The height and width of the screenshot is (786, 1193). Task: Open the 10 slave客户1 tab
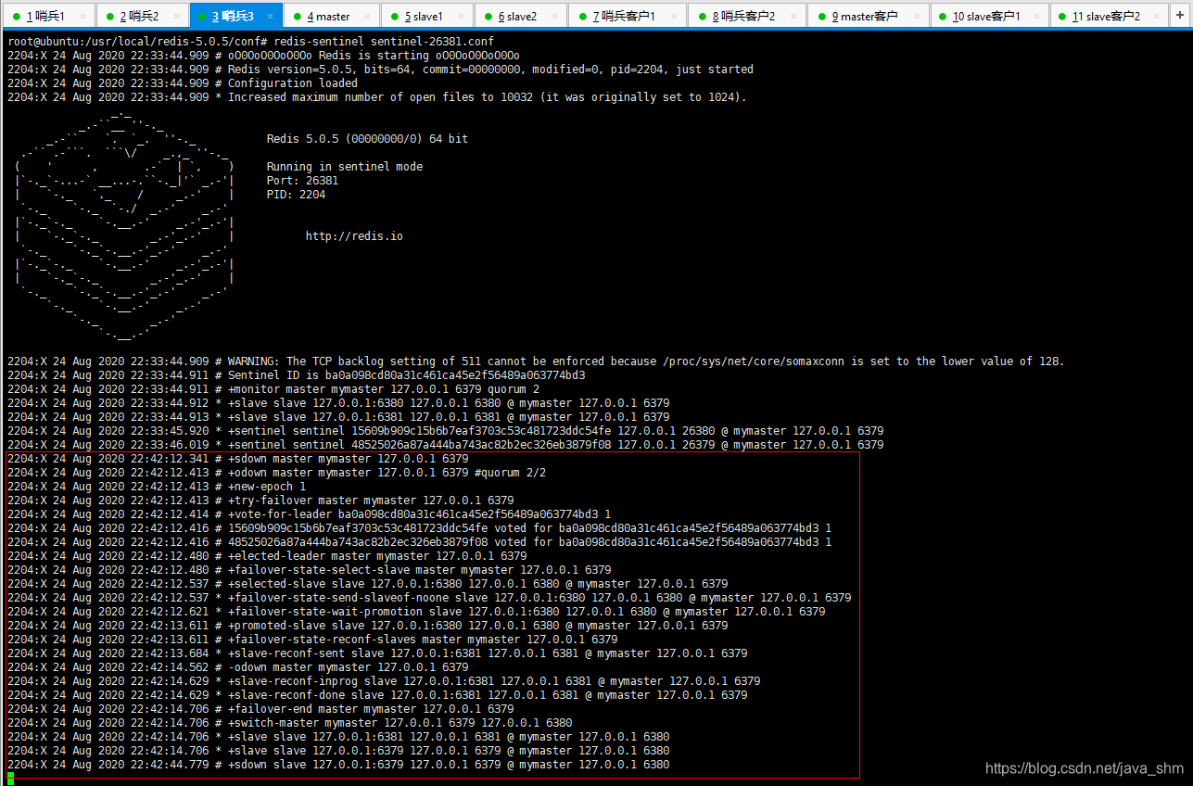point(990,17)
